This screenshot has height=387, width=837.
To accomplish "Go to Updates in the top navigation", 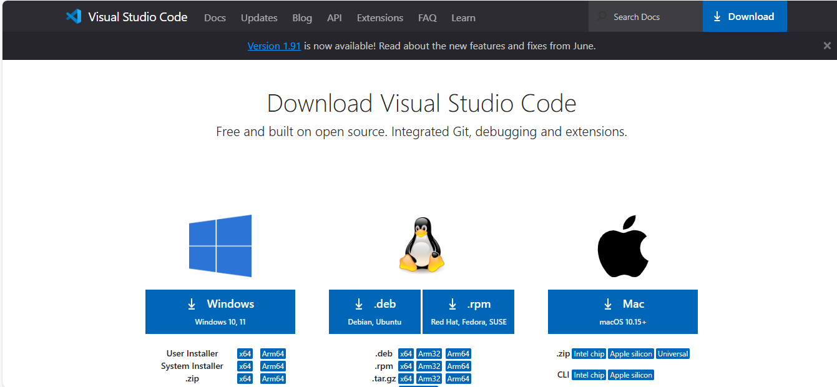I will pyautogui.click(x=259, y=17).
